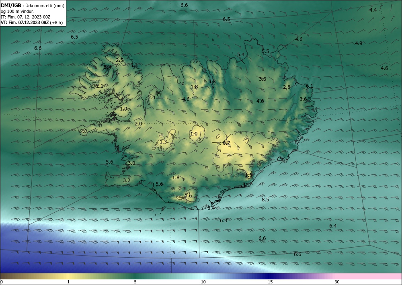The height and width of the screenshot is (285, 402).
Task: Pick the 2.5 value in the Westfjords
Action: click(x=120, y=60)
